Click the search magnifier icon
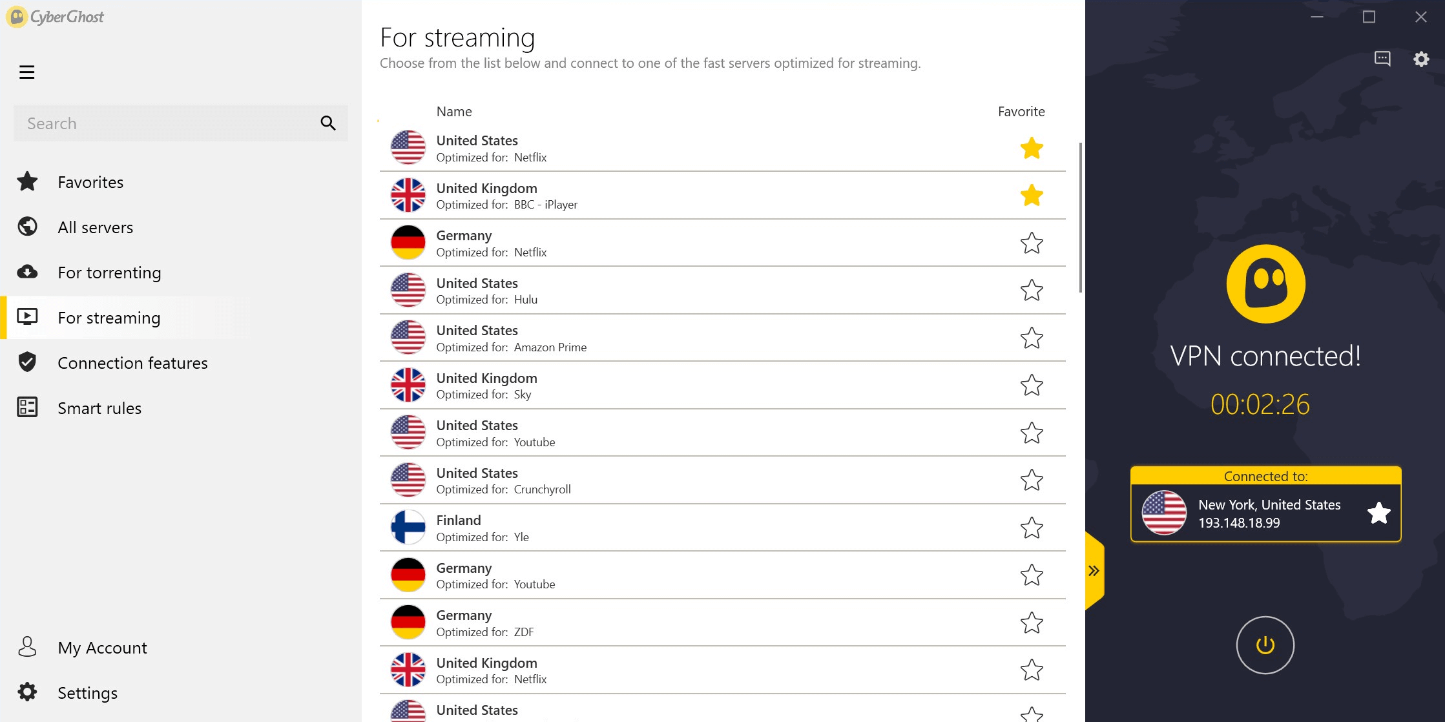Screen dimensions: 1445x722 coord(329,123)
